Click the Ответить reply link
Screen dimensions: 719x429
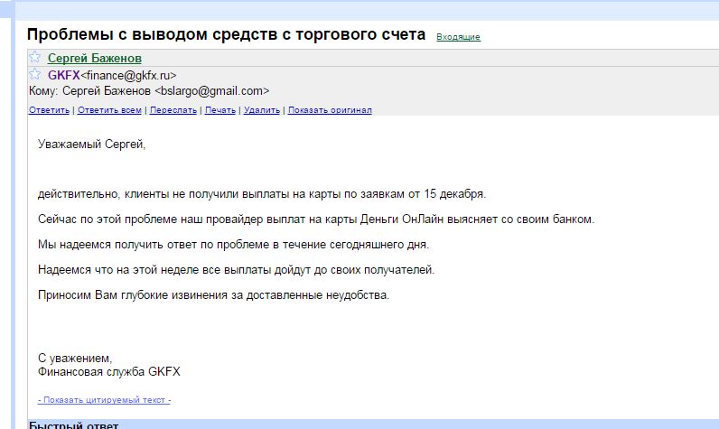[x=49, y=110]
